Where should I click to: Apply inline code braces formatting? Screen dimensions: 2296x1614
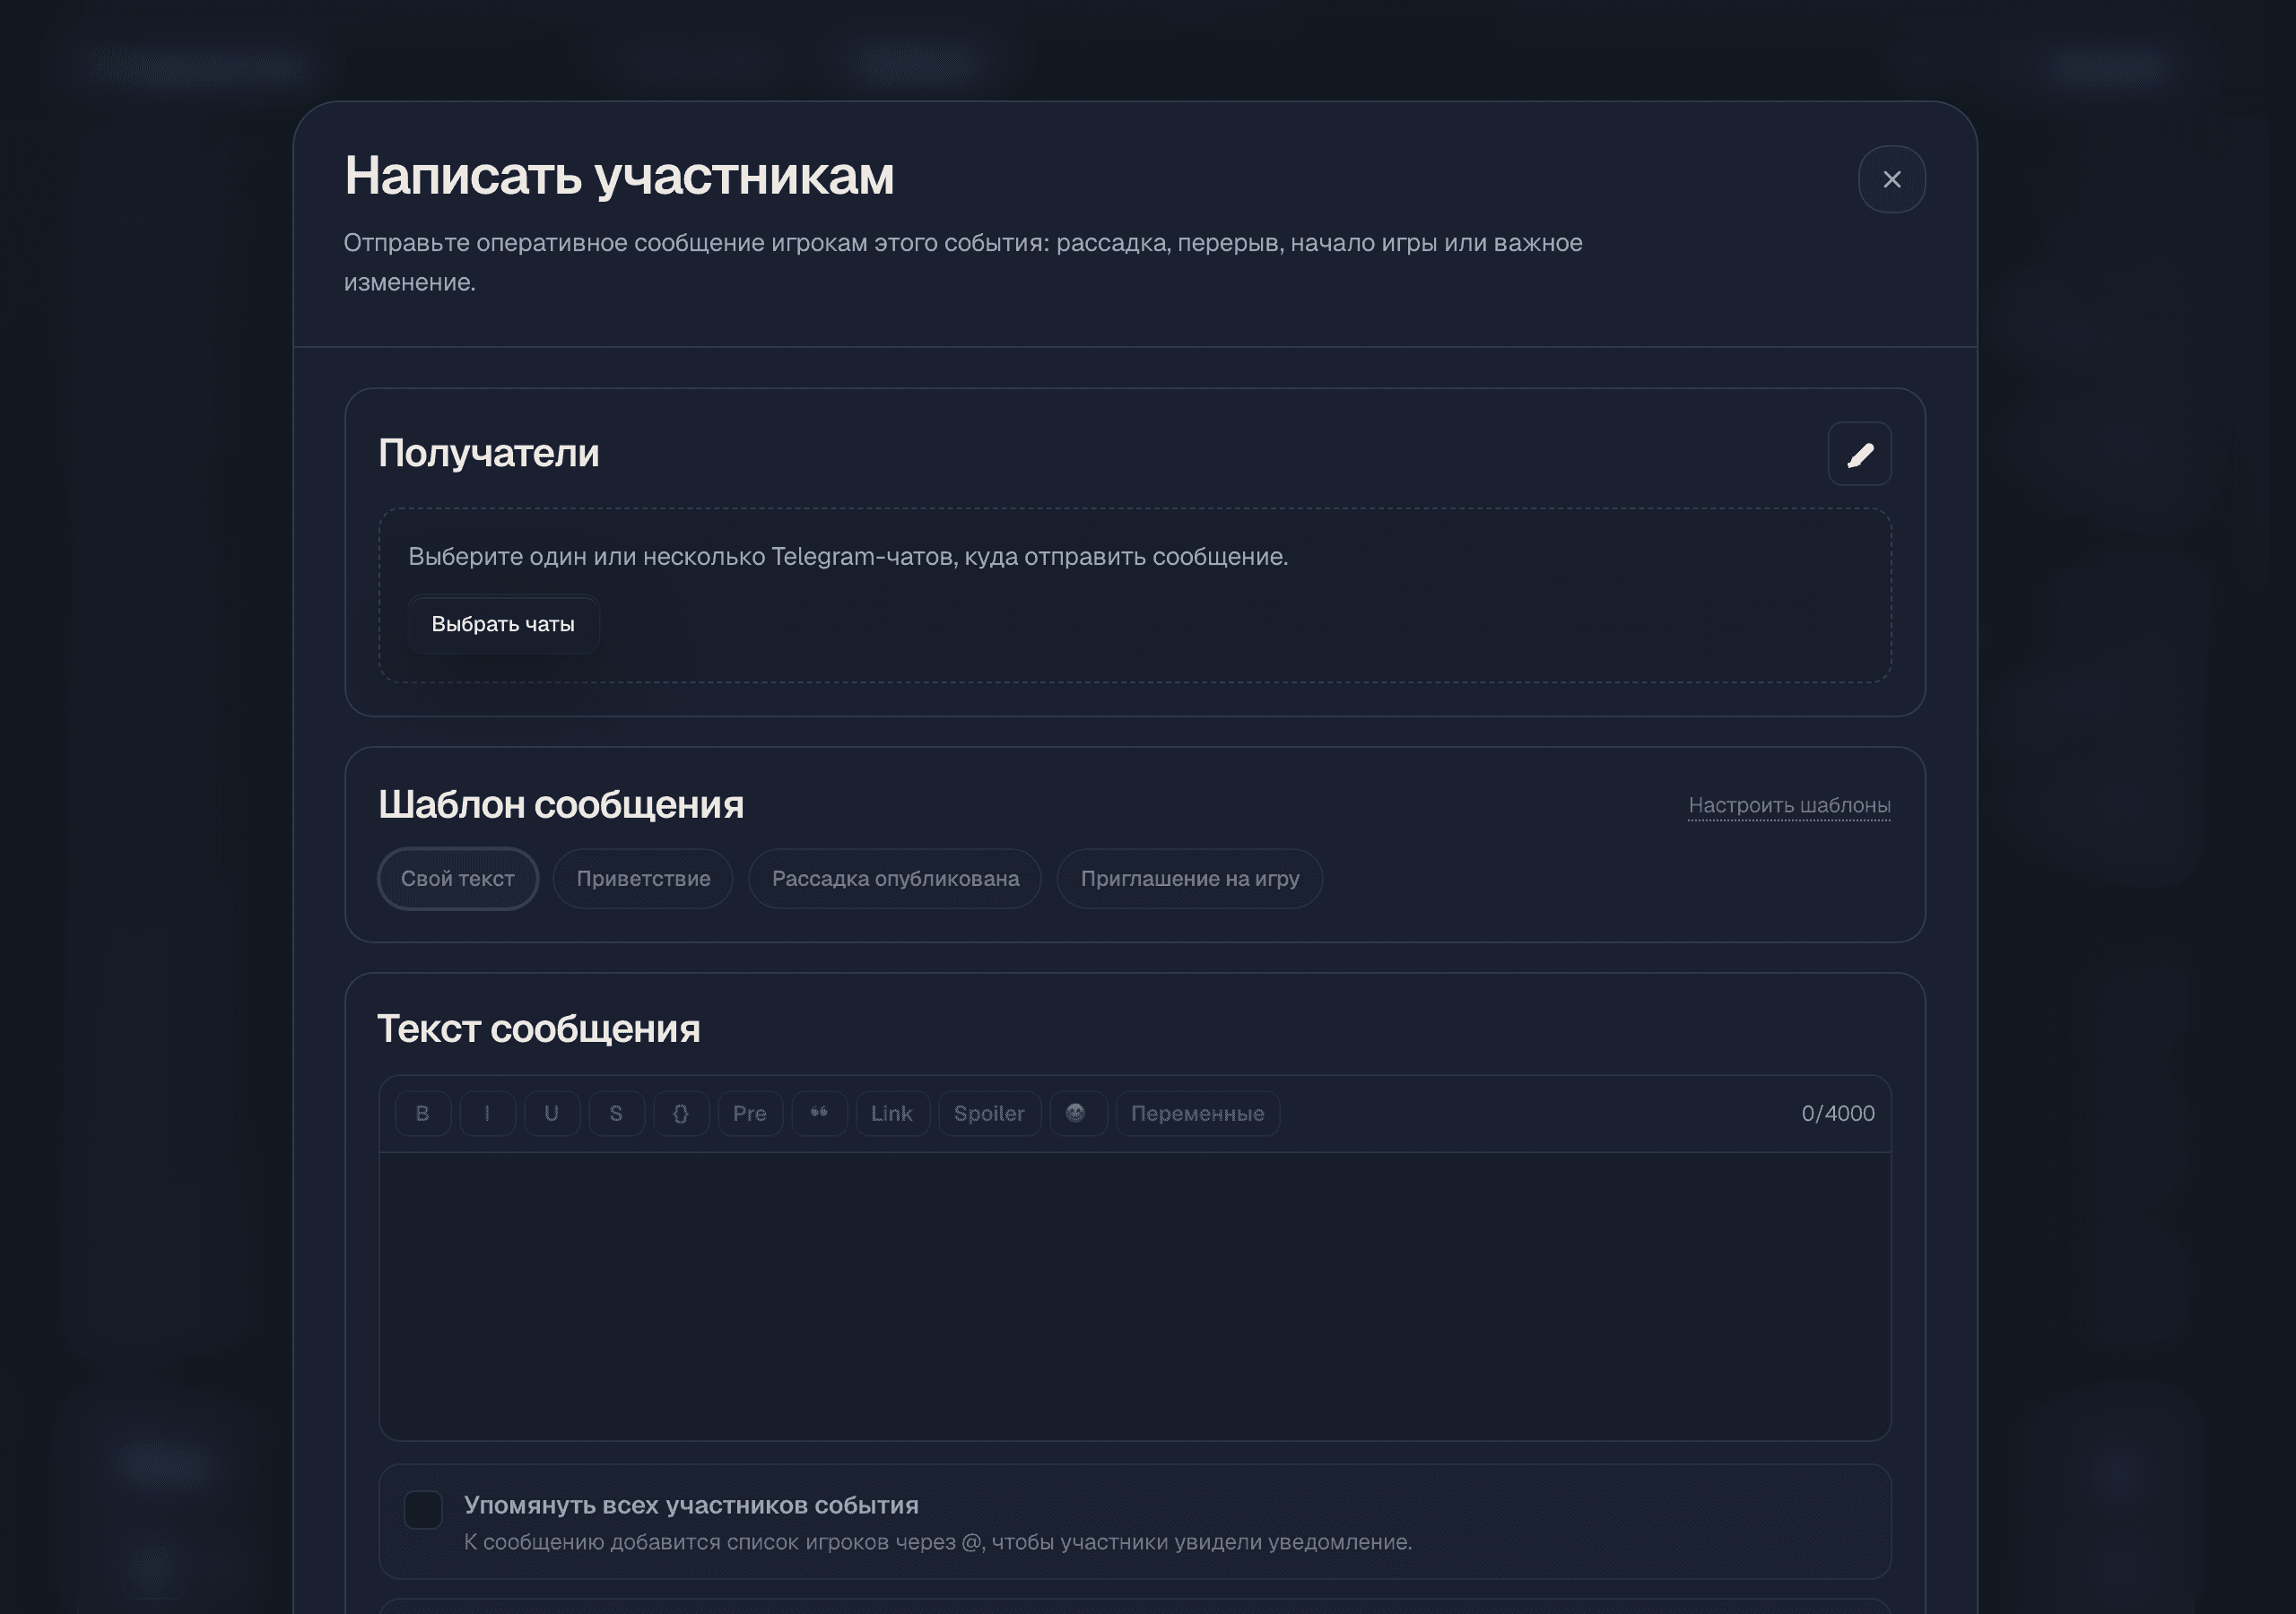pos(681,1113)
